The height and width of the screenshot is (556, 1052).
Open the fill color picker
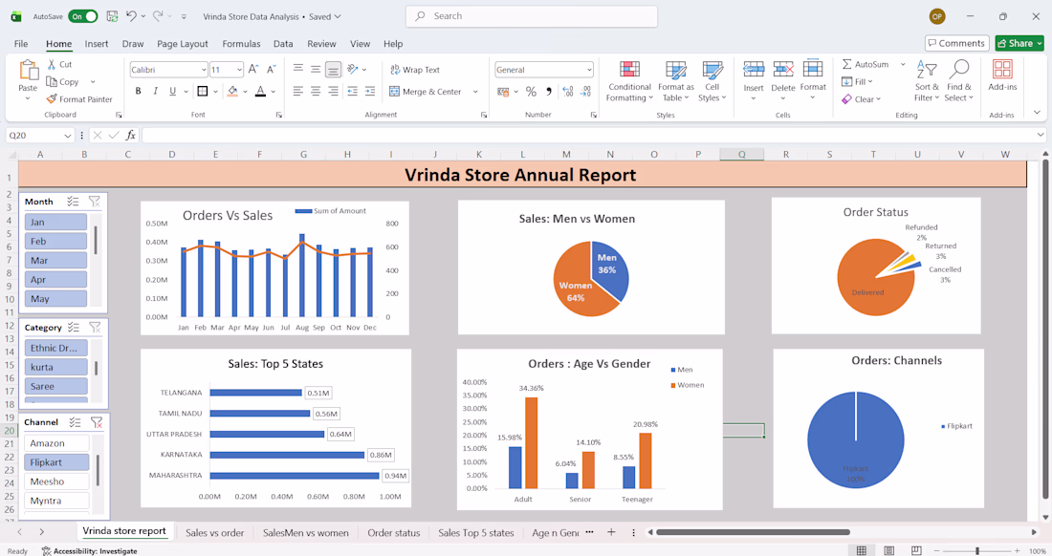pyautogui.click(x=245, y=91)
